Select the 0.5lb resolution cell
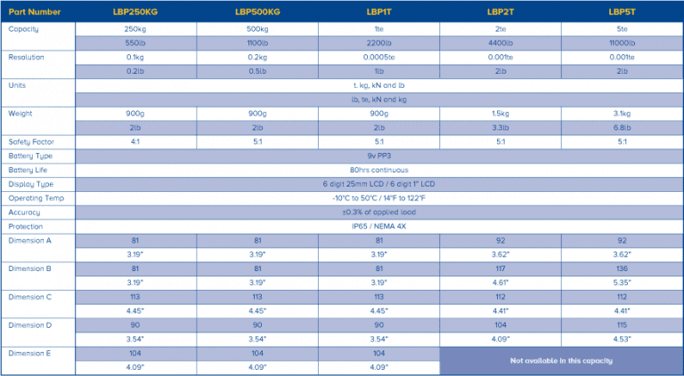 click(x=257, y=70)
